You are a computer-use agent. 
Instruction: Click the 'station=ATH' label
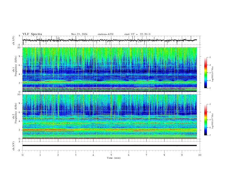105,34
